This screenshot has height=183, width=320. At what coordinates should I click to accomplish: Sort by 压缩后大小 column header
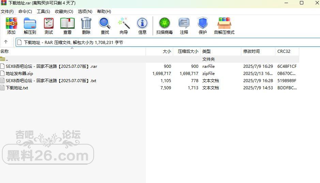187,51
